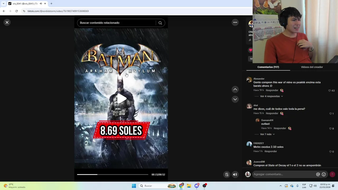Viewport: 338px width, 190px height.
Task: Switch to the Comentarios (117) tab
Action: (268, 67)
